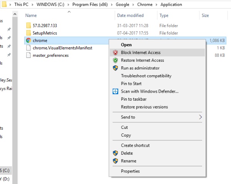Navigate to Program Files (x86) breadcrumb
Screen dimensions: 231x184
[x=90, y=4]
